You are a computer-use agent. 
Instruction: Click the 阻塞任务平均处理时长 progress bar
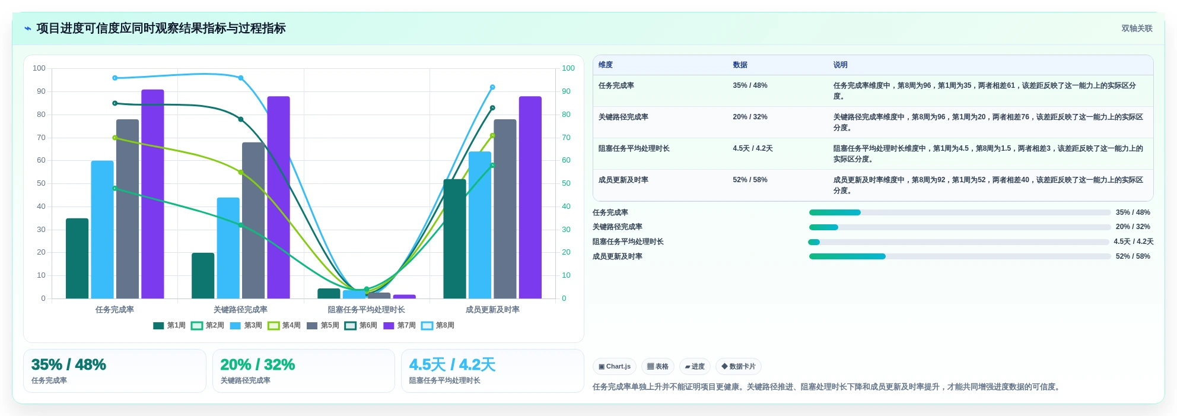point(959,242)
